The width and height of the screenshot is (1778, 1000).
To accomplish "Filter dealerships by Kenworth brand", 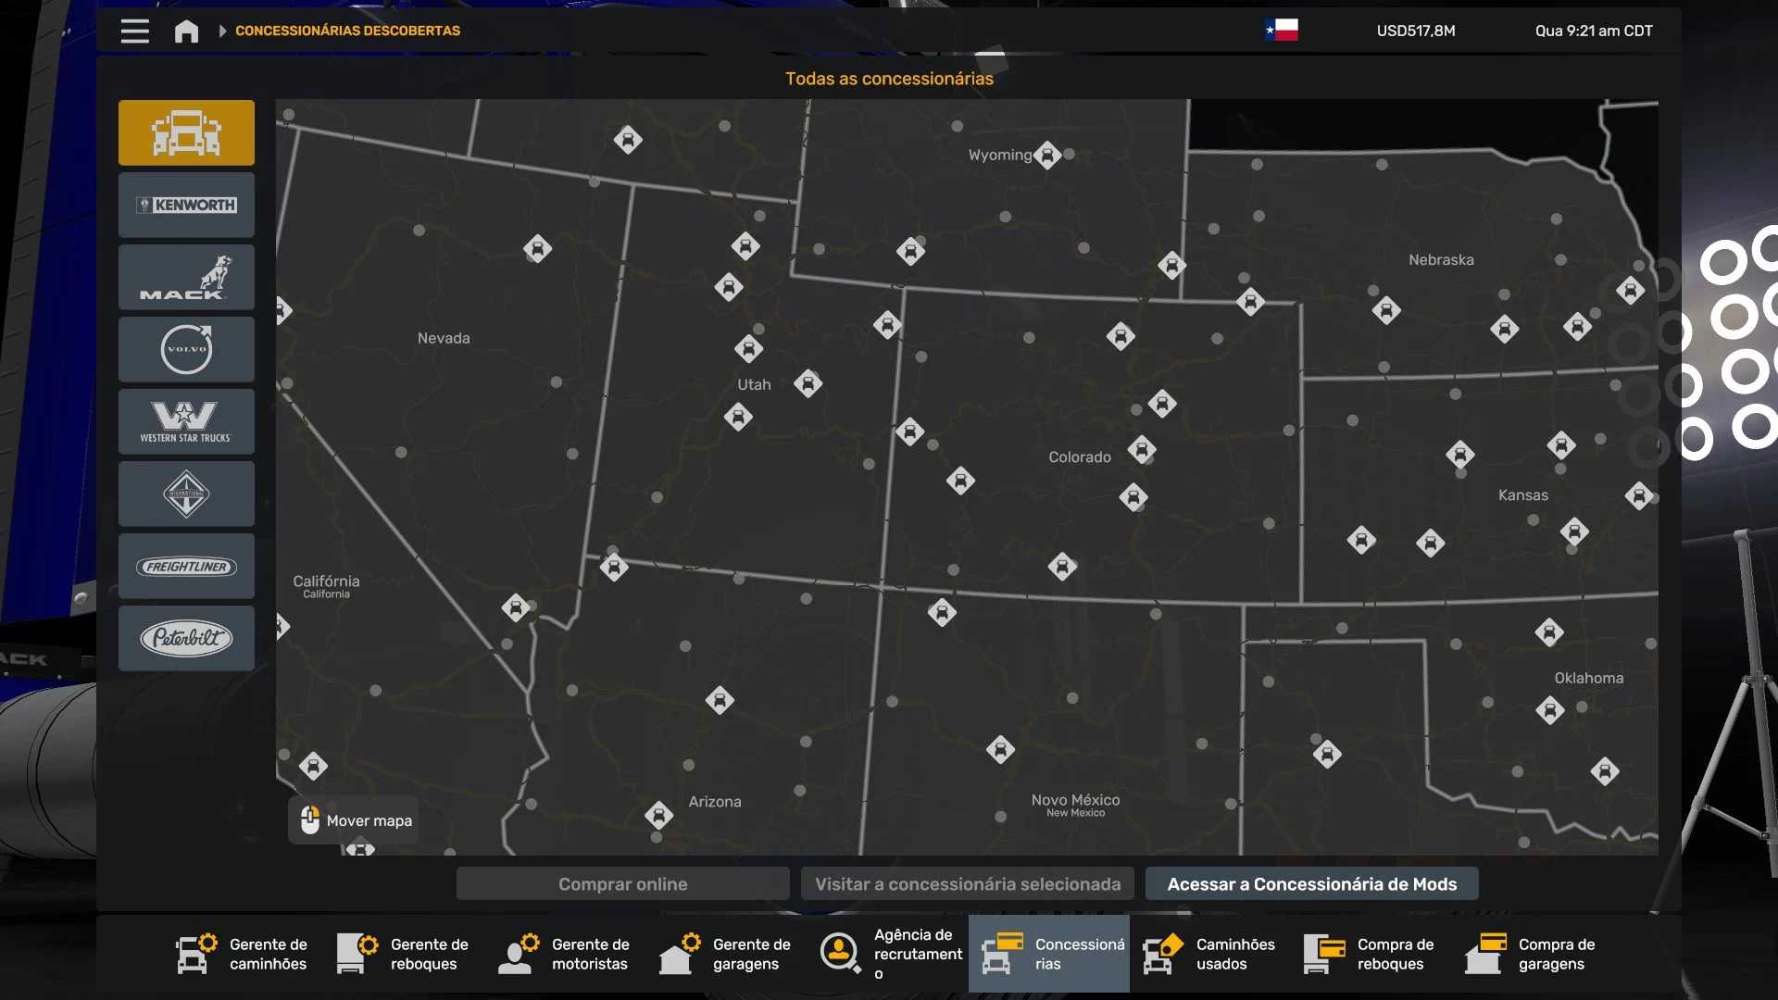I will pos(186,205).
